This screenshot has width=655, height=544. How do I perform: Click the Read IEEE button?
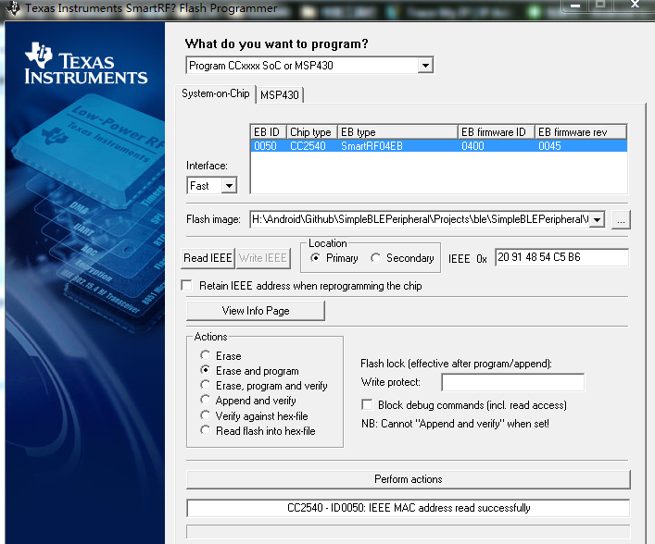pyautogui.click(x=208, y=258)
